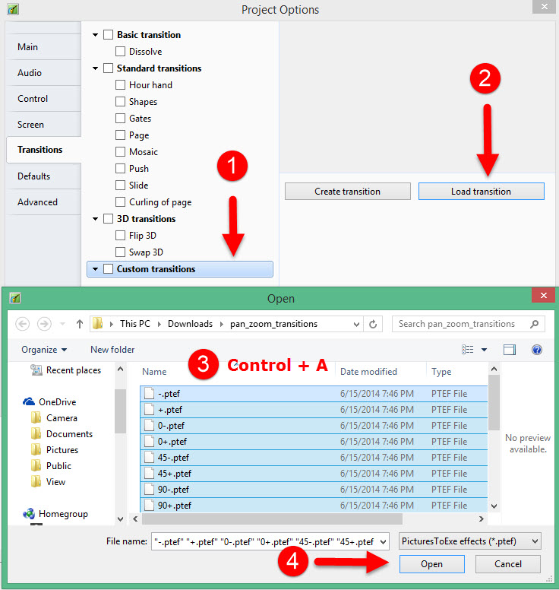Click the Back arrow in Open dialog
The height and width of the screenshot is (590, 559).
tap(23, 324)
